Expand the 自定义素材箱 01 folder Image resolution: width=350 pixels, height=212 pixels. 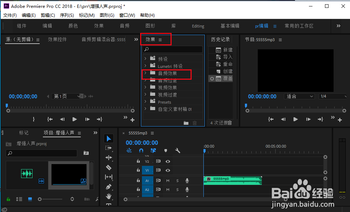145,108
